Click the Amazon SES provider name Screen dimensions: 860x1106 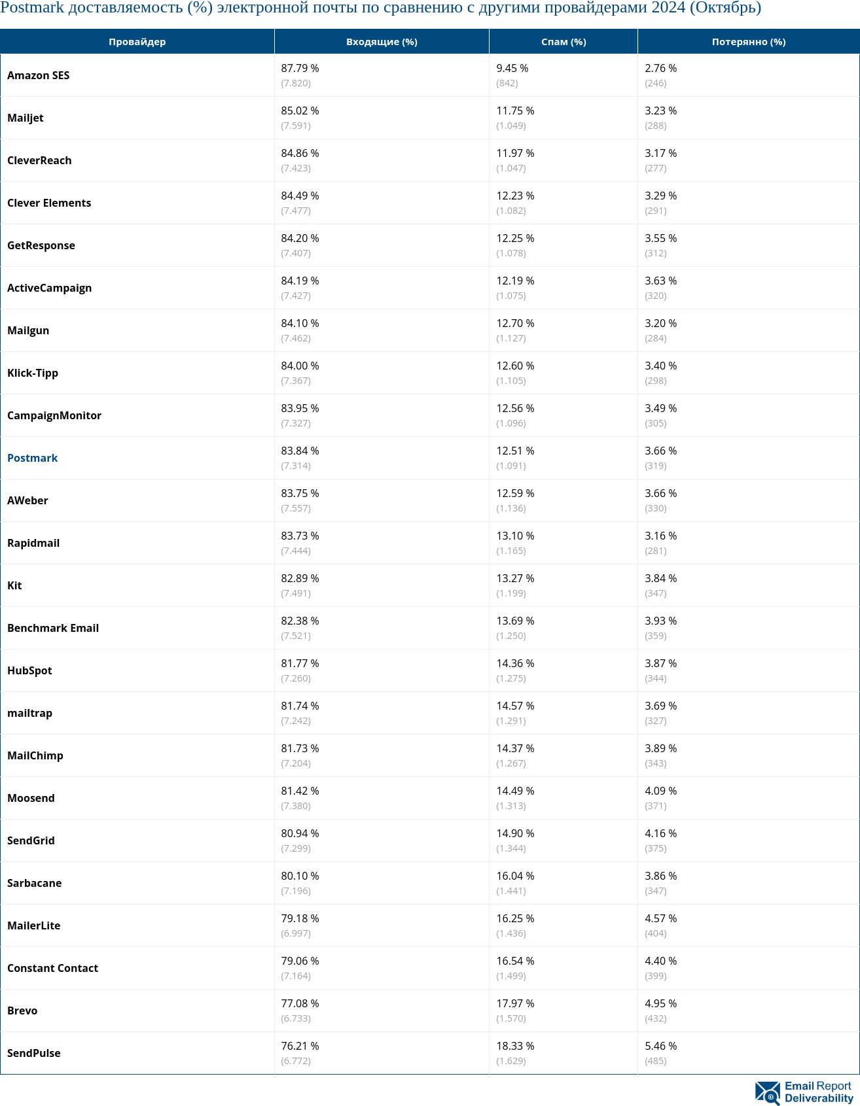pyautogui.click(x=38, y=75)
